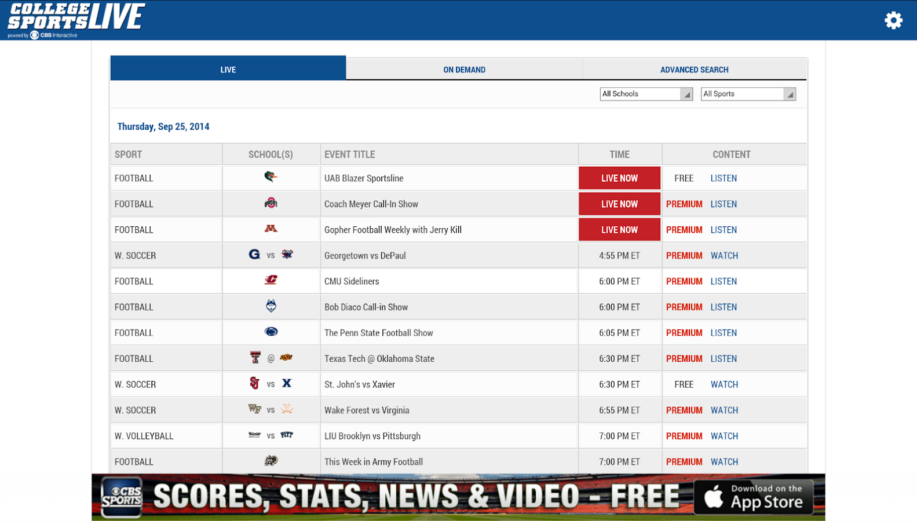The height and width of the screenshot is (521, 917).
Task: Click WATCH for St. John's vs Xavier
Action: coord(724,384)
